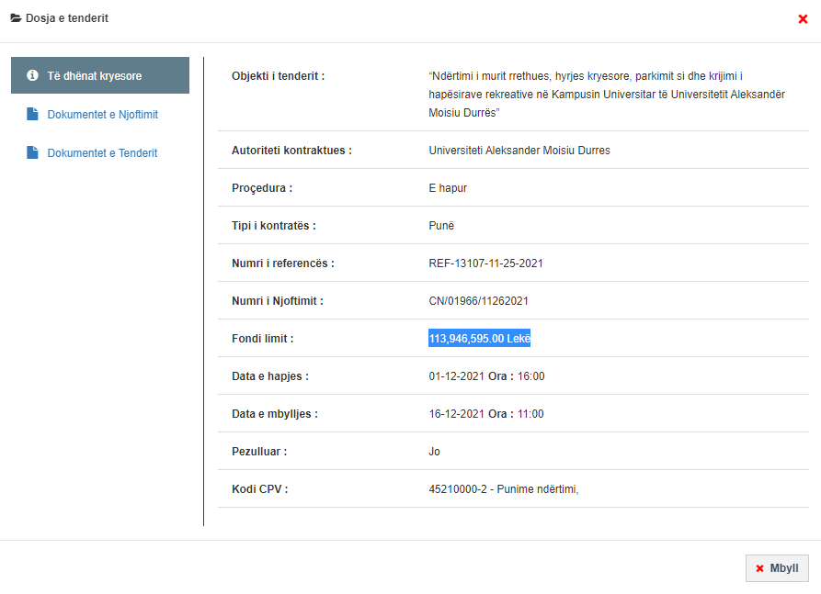The width and height of the screenshot is (821, 594).
Task: Click the notice number CN/01966/11262021
Action: pyautogui.click(x=478, y=301)
